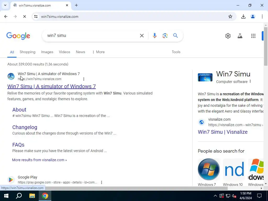
Task: Click the vertical page scrollbar
Action: coord(266,46)
